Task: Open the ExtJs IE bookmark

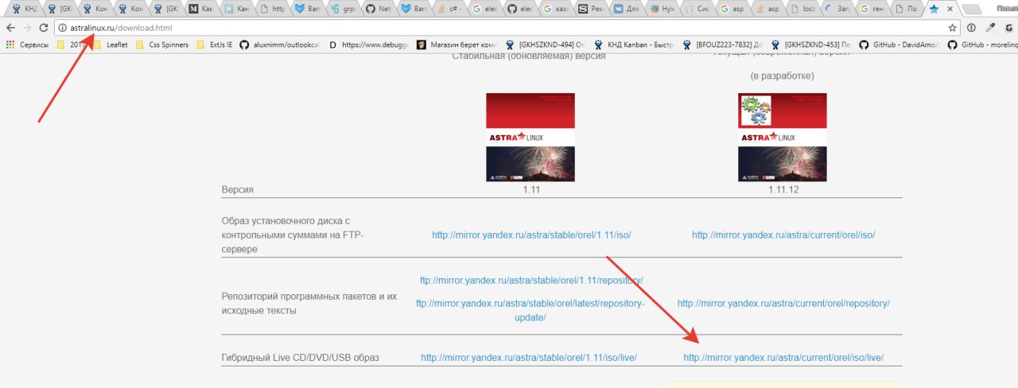Action: click(214, 45)
